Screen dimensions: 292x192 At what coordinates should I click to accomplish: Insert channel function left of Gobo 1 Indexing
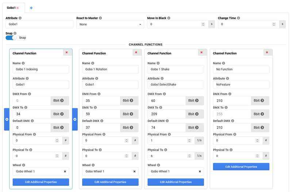coord(7,119)
